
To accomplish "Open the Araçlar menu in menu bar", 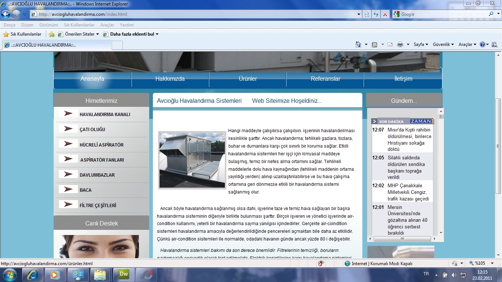I will 107,25.
